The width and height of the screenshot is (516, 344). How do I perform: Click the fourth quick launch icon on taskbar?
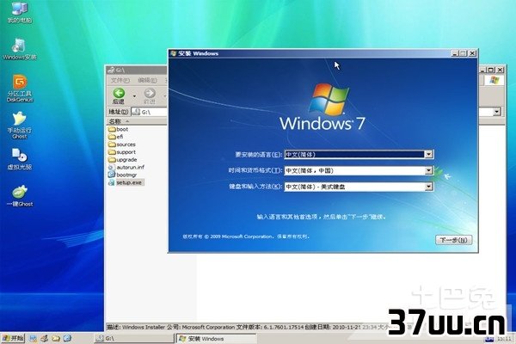click(67, 338)
